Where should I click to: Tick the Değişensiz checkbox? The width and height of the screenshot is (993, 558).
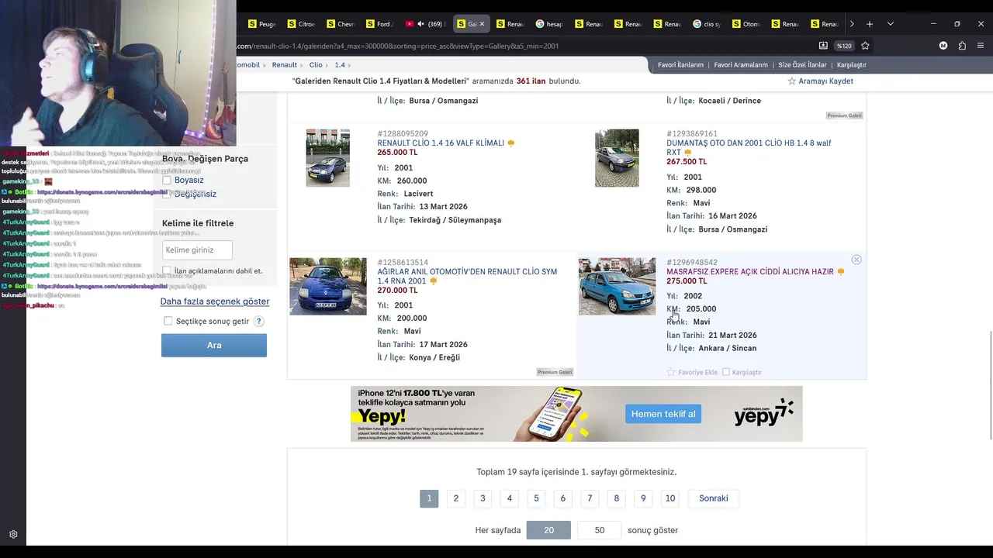click(167, 194)
